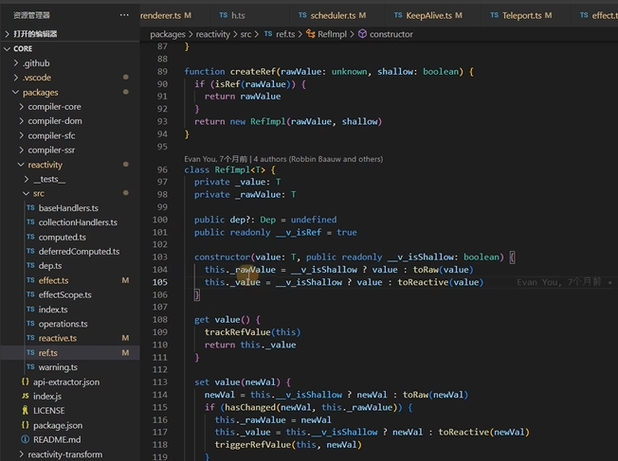Switch to the scheduler.ts tab
This screenshot has width=618, height=461.
(x=333, y=15)
